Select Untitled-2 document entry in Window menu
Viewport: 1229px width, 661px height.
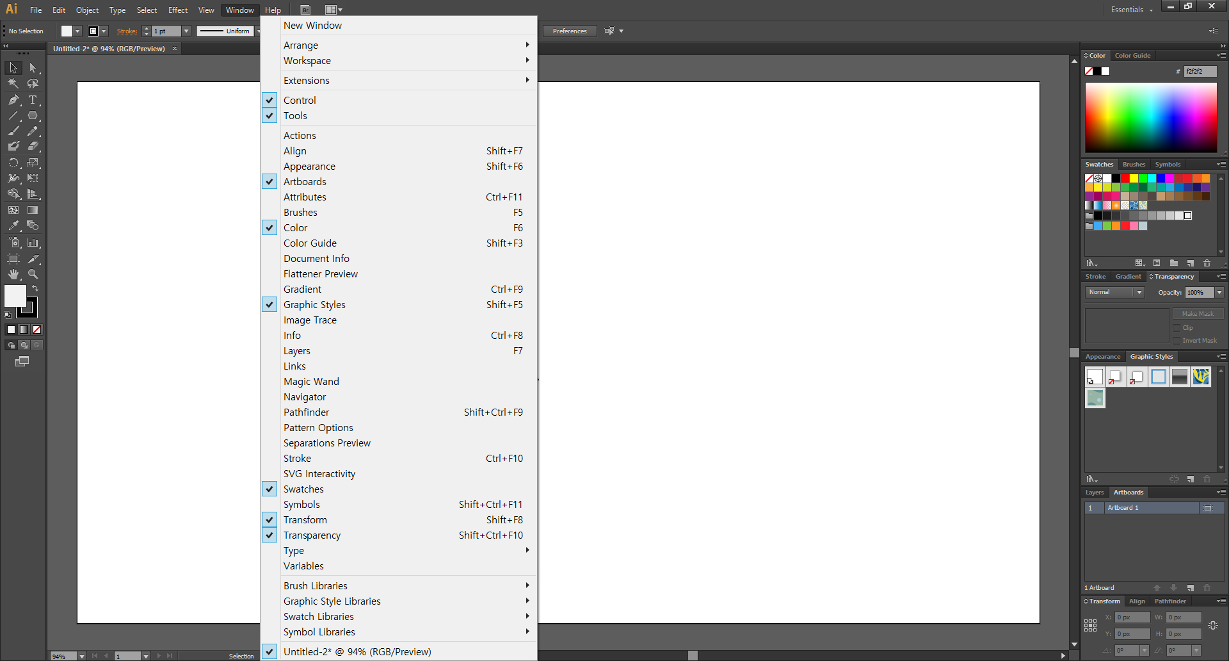point(398,652)
